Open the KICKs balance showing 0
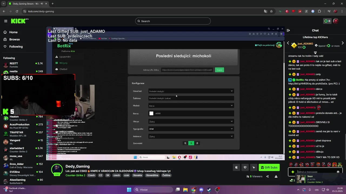Viewport: 346px width, 194px height. (x=327, y=21)
